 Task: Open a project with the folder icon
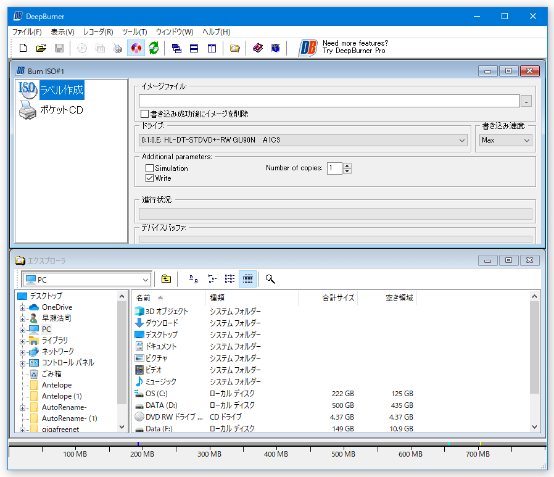pos(41,48)
